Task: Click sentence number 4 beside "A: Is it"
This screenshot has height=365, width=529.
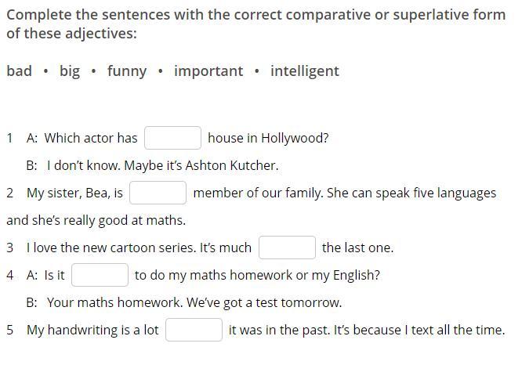Action: [10, 275]
